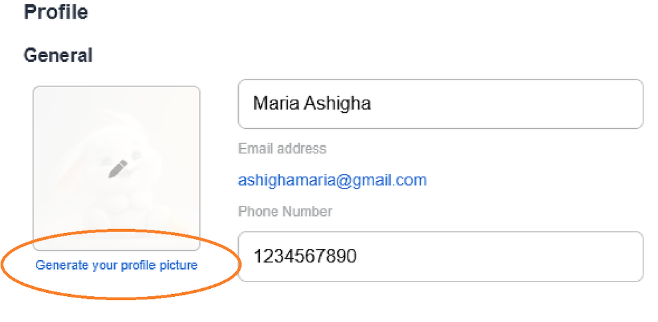Image resolution: width=658 pixels, height=322 pixels.
Task: Click the Phone Number label
Action: (x=285, y=211)
